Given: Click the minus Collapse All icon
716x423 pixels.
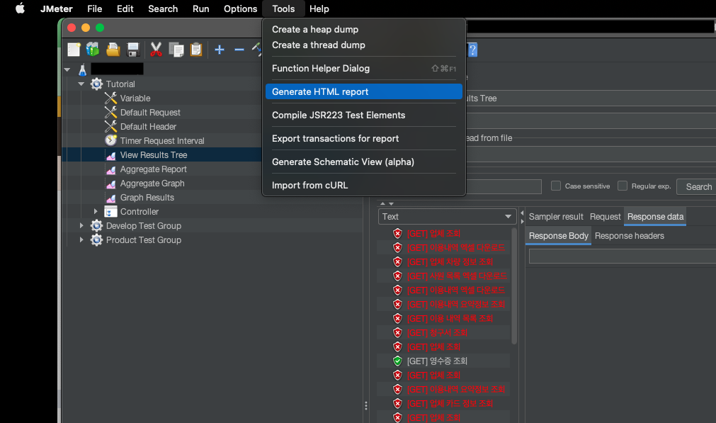Looking at the screenshot, I should click(x=239, y=50).
